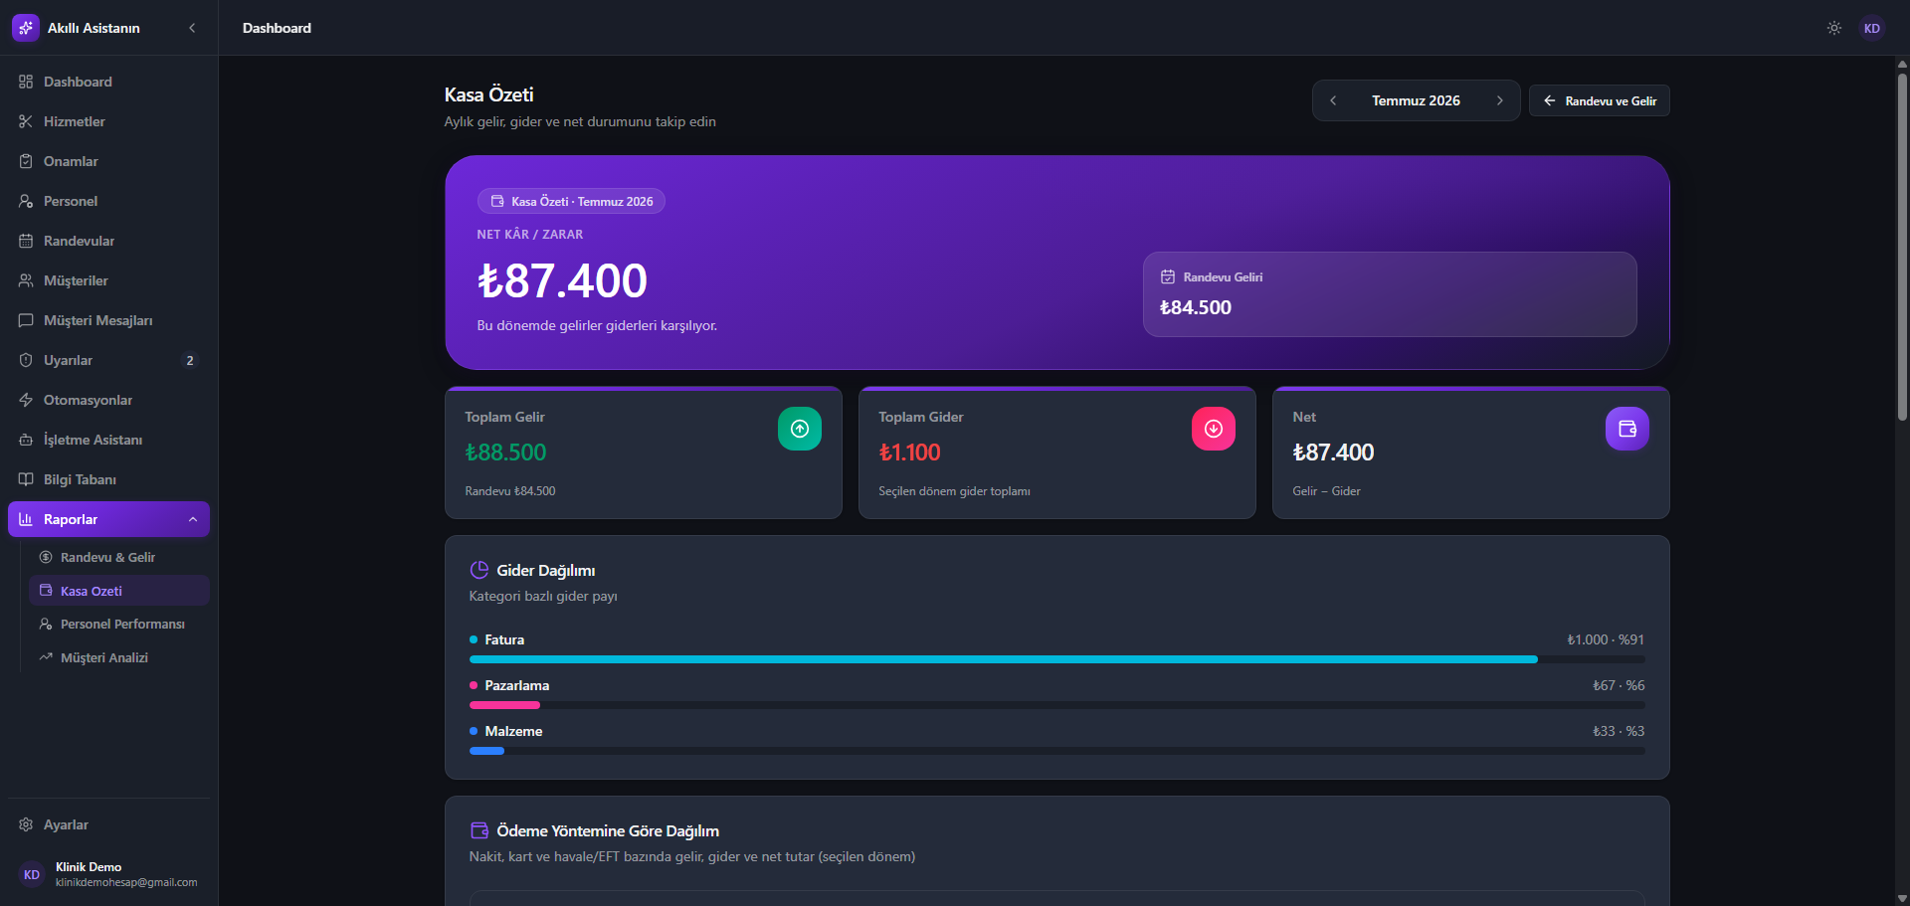Image resolution: width=1910 pixels, height=906 pixels.
Task: Click the Toplam Gelir up-arrow icon
Action: pos(800,429)
